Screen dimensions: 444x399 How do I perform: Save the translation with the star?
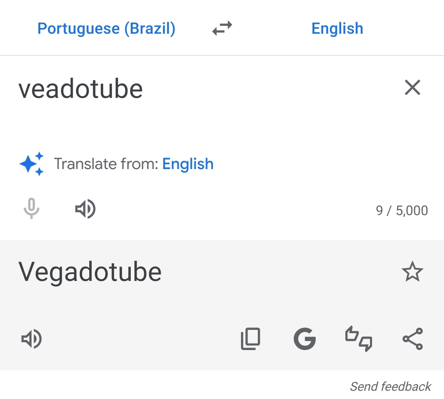coord(412,272)
